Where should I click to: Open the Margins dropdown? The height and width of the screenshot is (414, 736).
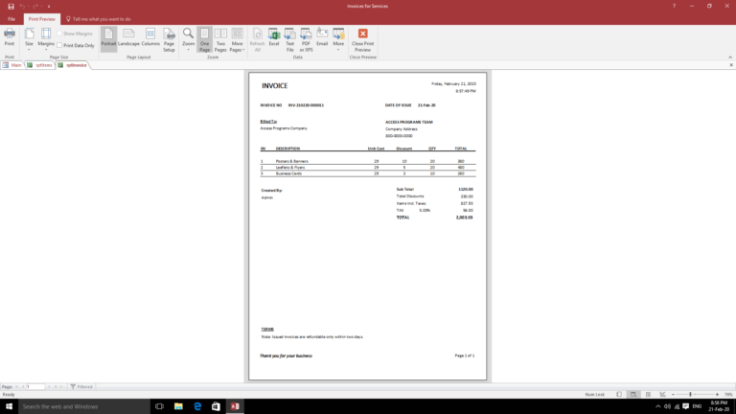coord(46,39)
